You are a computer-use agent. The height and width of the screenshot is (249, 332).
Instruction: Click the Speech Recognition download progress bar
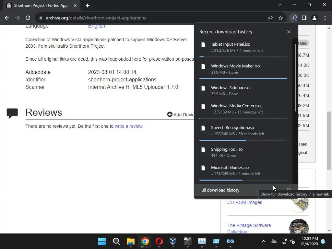(x=243, y=140)
